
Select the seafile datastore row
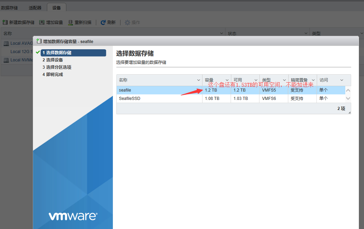coord(231,90)
